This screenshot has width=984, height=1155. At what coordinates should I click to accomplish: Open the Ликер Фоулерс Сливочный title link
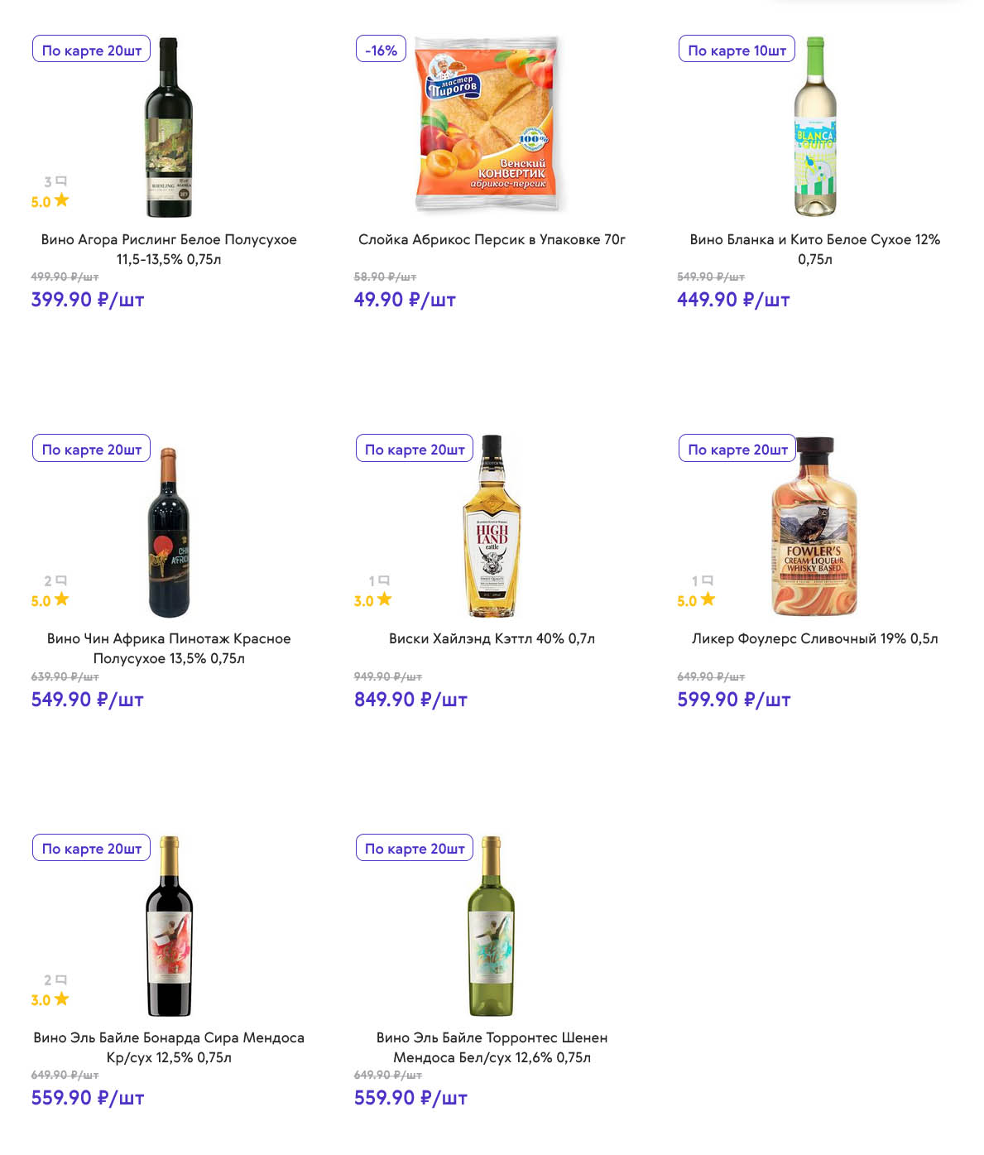[814, 638]
